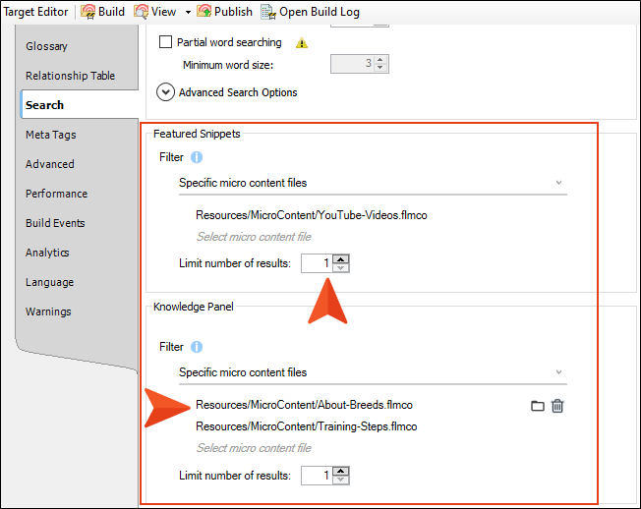The width and height of the screenshot is (641, 509).
Task: Open the Knowledge Panel filter dropdown
Action: click(x=372, y=372)
